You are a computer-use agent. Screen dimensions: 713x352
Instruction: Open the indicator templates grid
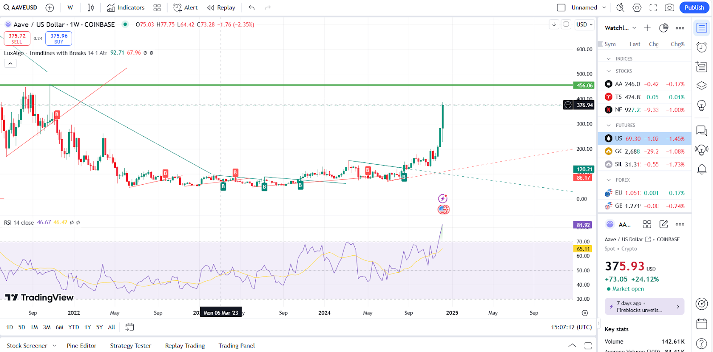coord(157,8)
